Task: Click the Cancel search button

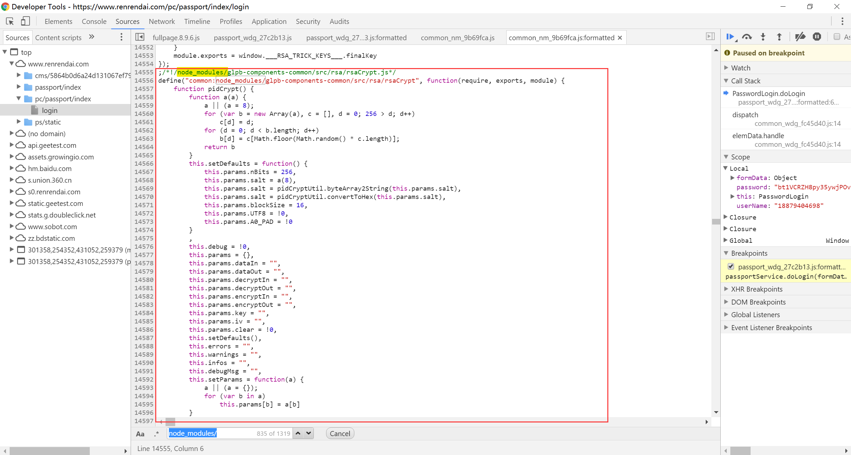Action: [x=340, y=433]
